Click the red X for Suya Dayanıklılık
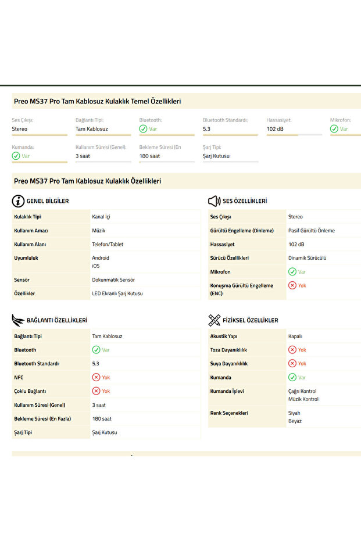 (292, 364)
